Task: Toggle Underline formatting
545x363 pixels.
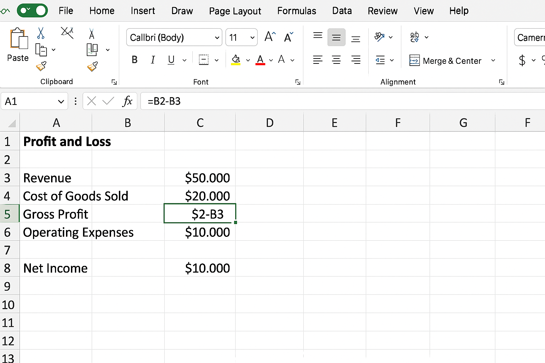Action: click(171, 60)
